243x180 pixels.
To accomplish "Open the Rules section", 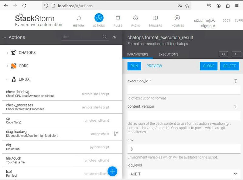I will click(118, 21).
